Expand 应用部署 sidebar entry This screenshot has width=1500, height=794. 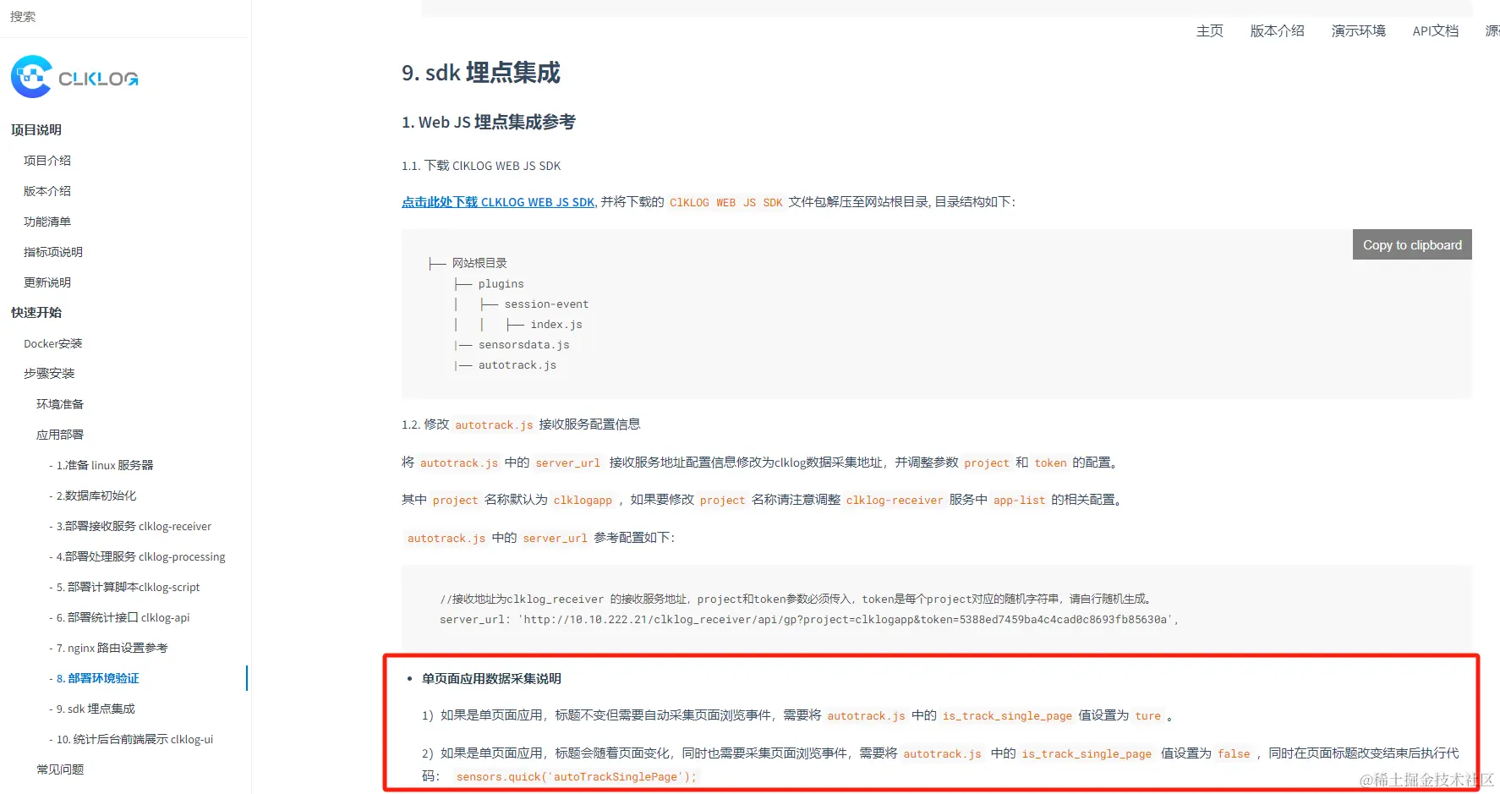60,435
